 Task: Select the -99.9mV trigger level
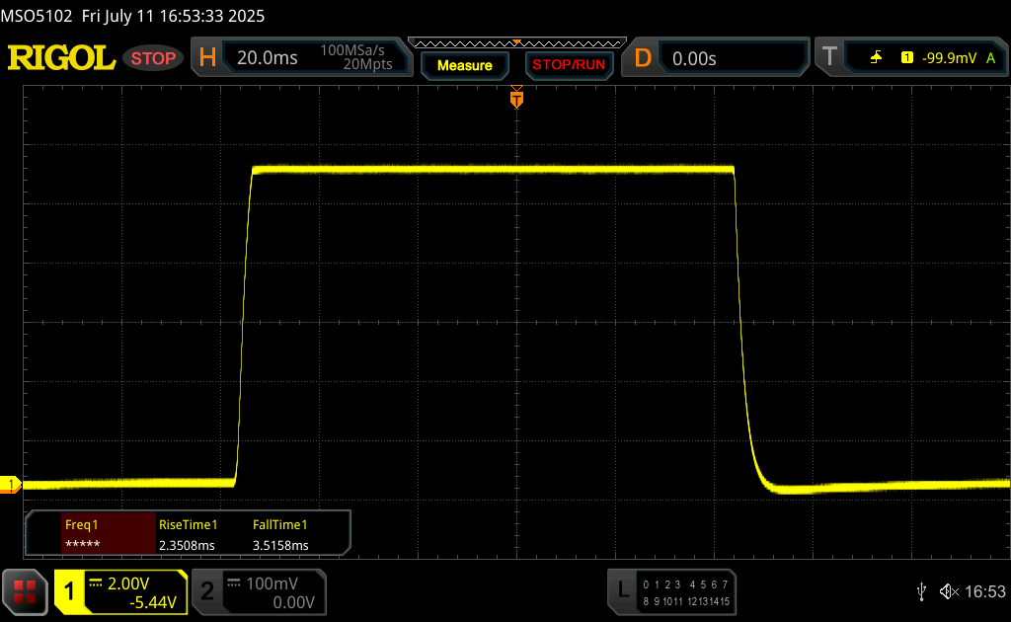click(x=949, y=58)
